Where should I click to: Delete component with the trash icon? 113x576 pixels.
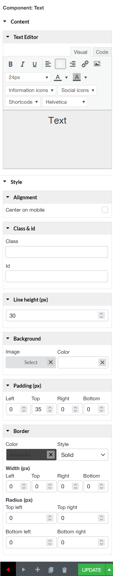click(64, 570)
